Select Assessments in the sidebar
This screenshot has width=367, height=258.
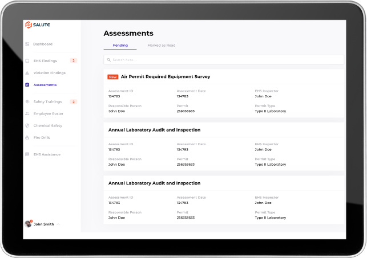click(x=45, y=85)
